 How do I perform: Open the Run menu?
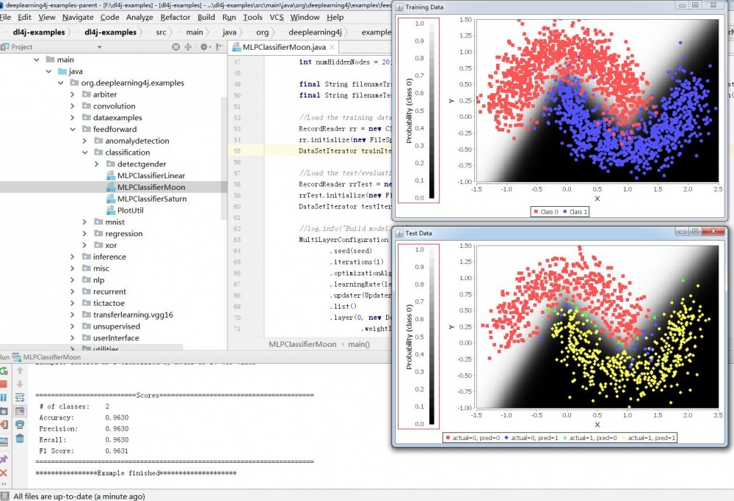tap(228, 17)
